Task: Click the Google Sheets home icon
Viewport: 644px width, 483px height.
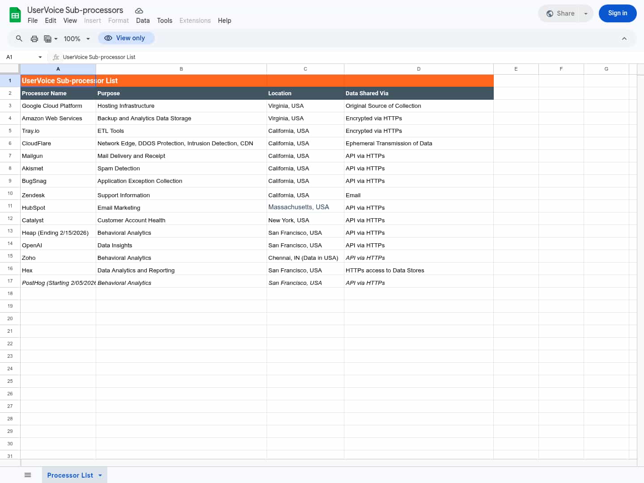Action: pos(15,15)
